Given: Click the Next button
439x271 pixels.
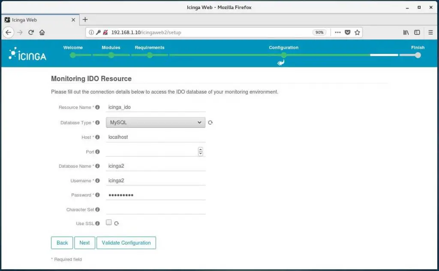Looking at the screenshot, I should [x=84, y=243].
